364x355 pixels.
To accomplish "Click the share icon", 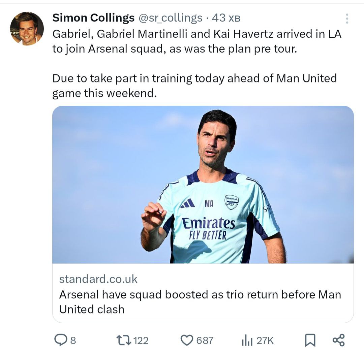I will [338, 340].
